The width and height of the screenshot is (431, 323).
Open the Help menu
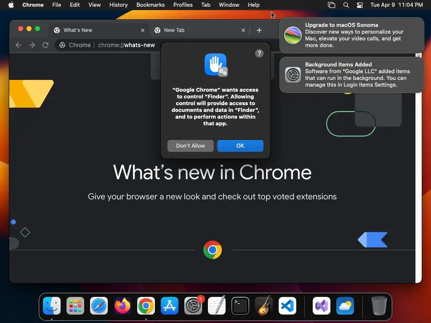coord(253,5)
